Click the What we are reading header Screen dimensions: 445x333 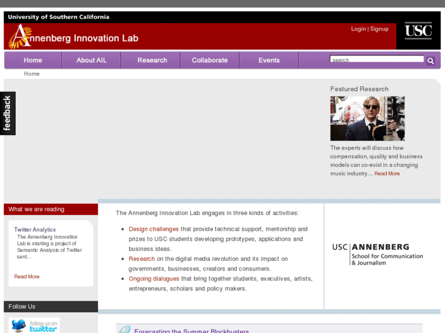point(51,209)
